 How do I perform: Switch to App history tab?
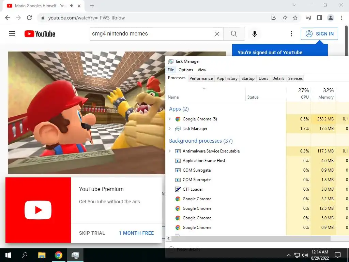coord(227,78)
